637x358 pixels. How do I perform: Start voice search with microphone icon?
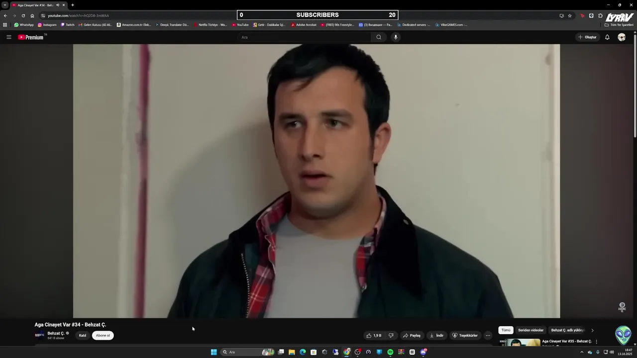click(396, 37)
